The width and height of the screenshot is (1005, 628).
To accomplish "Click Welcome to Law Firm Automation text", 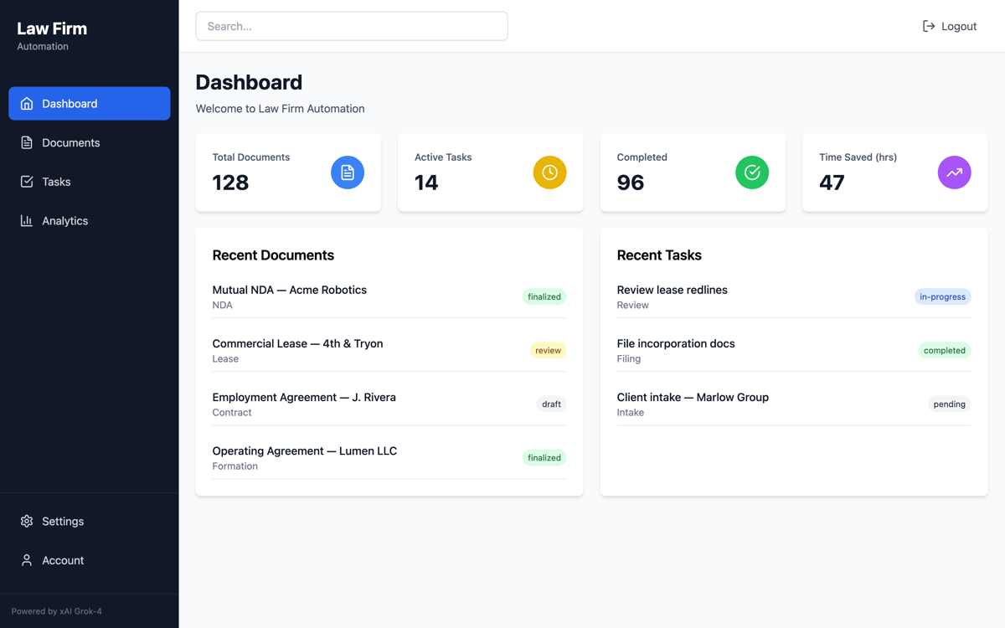I will click(x=280, y=109).
